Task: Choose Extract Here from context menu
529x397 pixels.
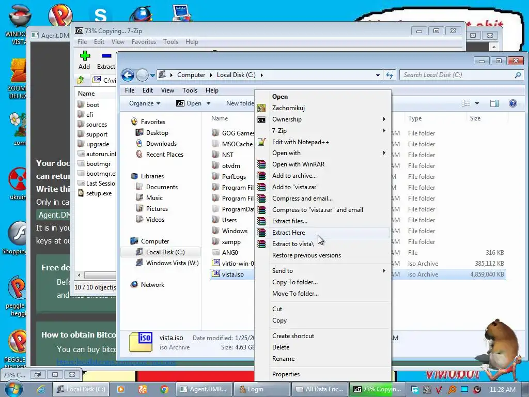Action: [288, 232]
